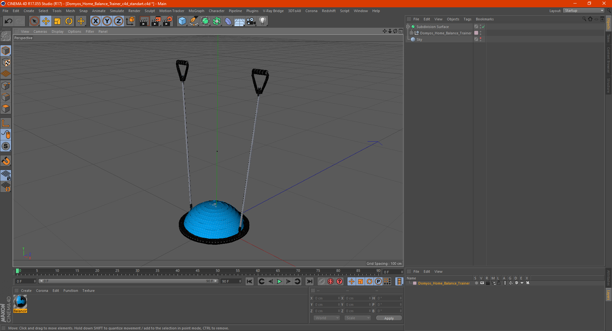Render the active view

click(144, 21)
